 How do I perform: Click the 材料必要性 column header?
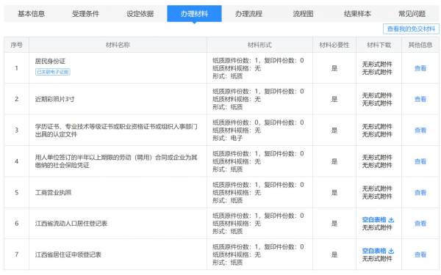click(x=334, y=45)
